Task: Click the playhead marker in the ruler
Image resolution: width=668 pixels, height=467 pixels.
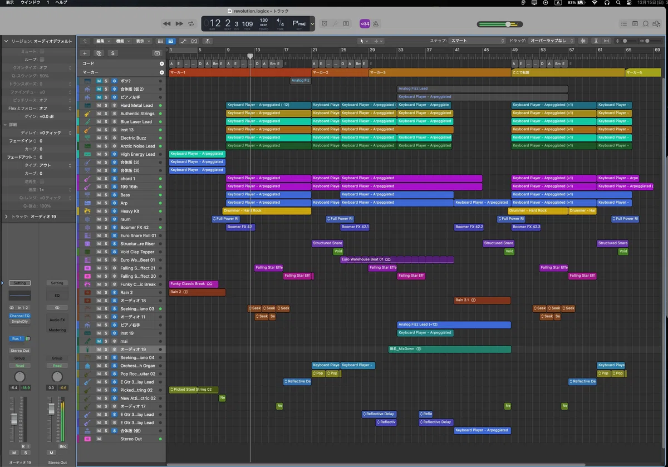Action: [250, 56]
